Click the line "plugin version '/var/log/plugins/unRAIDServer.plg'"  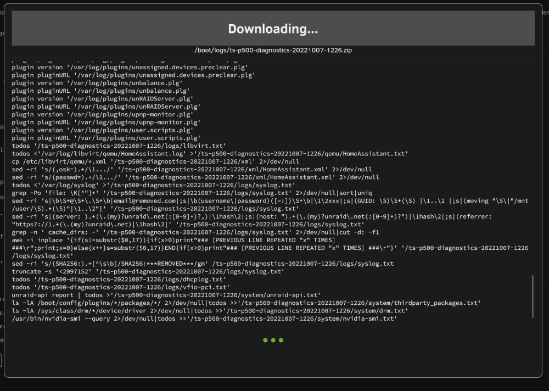click(103, 99)
